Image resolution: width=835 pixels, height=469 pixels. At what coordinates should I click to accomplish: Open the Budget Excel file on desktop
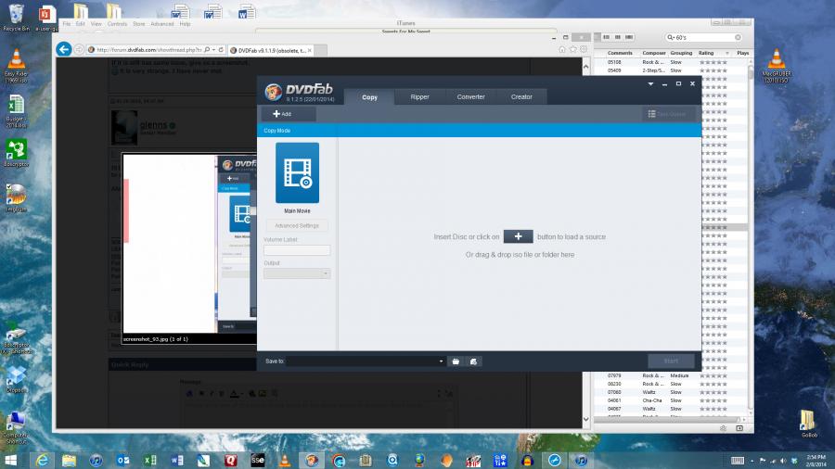point(16,111)
